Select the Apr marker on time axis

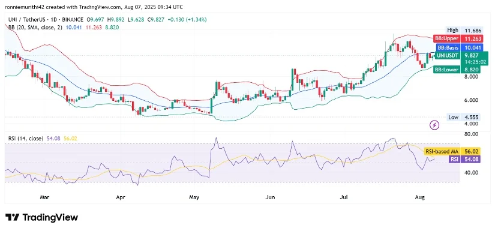coord(121,197)
